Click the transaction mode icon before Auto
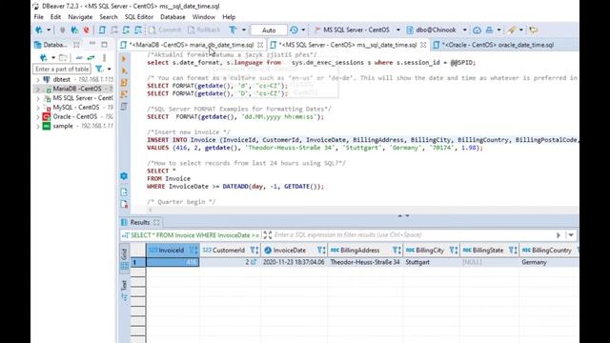This screenshot has width=610, height=343. click(x=233, y=30)
